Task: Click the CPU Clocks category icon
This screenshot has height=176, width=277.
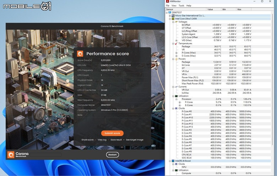Action: click(x=176, y=108)
